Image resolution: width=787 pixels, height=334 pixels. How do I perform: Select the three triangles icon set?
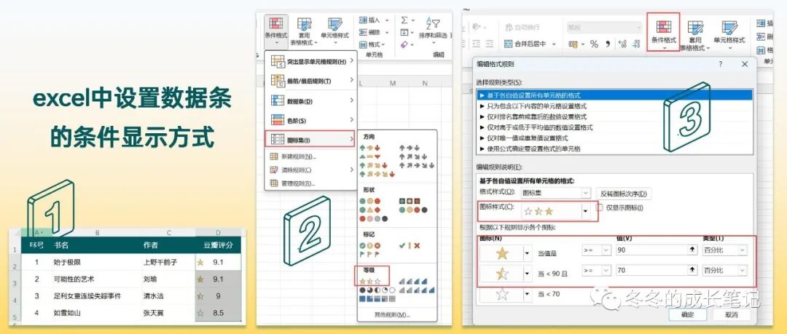pos(369,156)
